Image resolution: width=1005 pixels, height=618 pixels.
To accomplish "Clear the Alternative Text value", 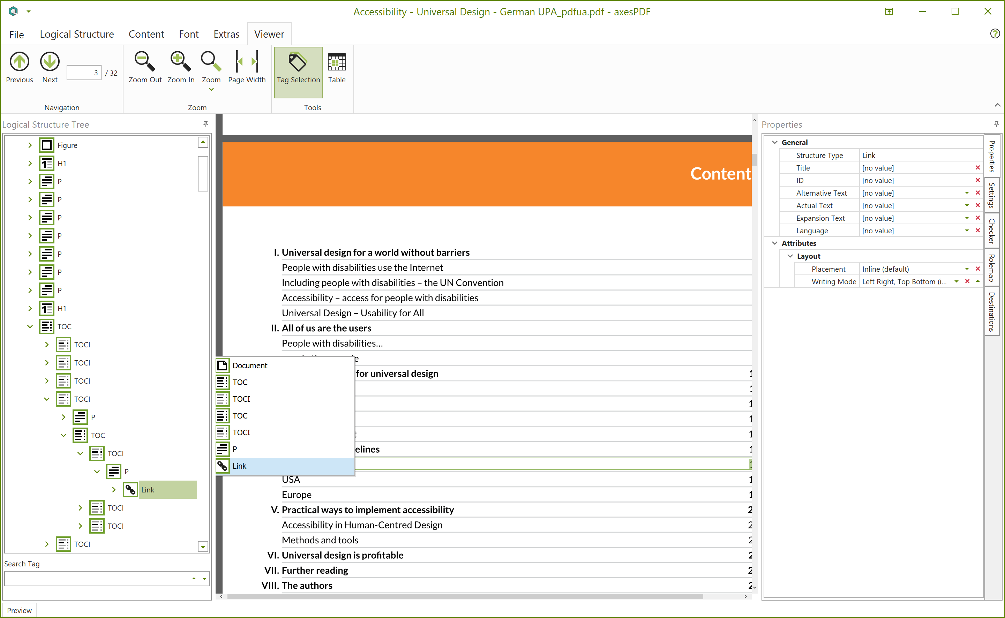I will pyautogui.click(x=977, y=193).
